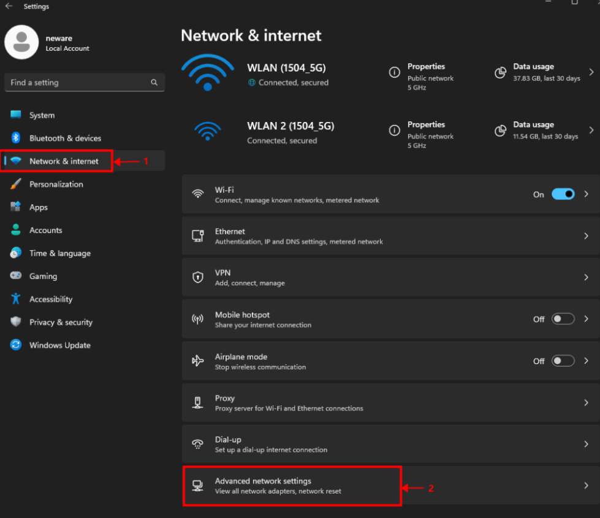Click the info icon beside WLAN Properties
This screenshot has width=600, height=518.
(395, 72)
